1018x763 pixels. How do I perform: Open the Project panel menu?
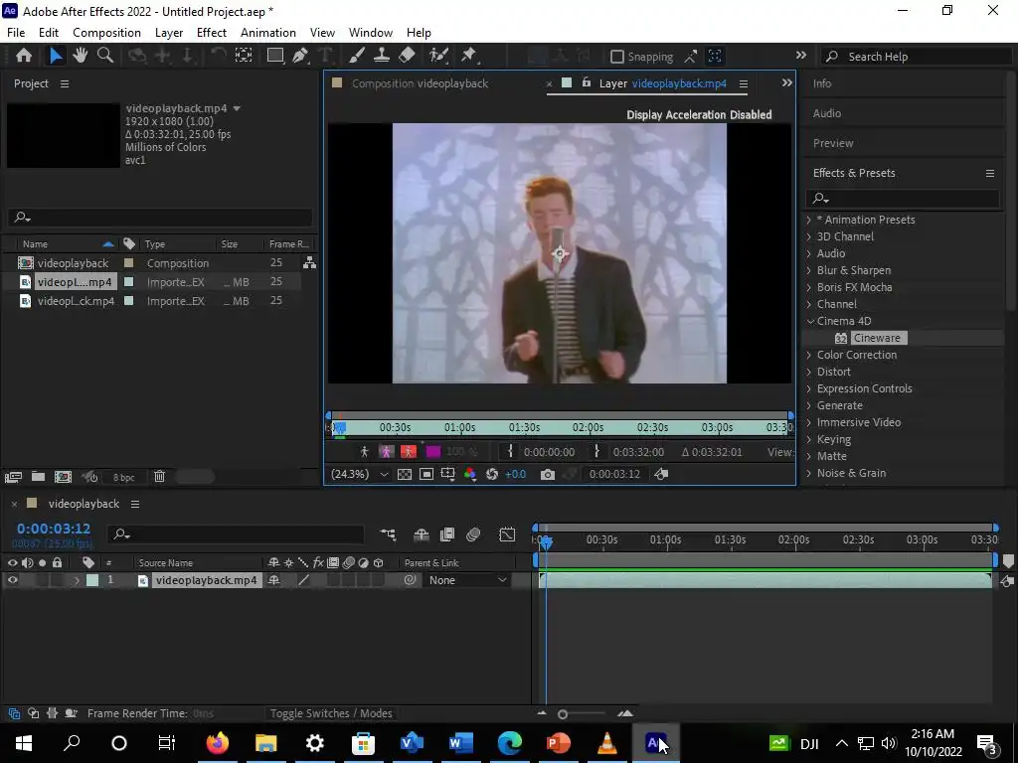(x=65, y=83)
